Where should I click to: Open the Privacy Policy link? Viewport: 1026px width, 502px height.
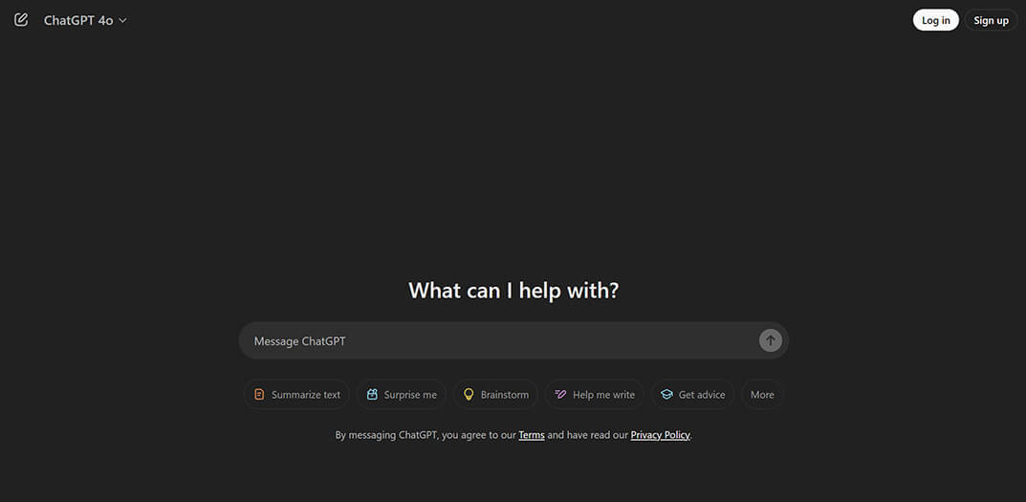[660, 434]
